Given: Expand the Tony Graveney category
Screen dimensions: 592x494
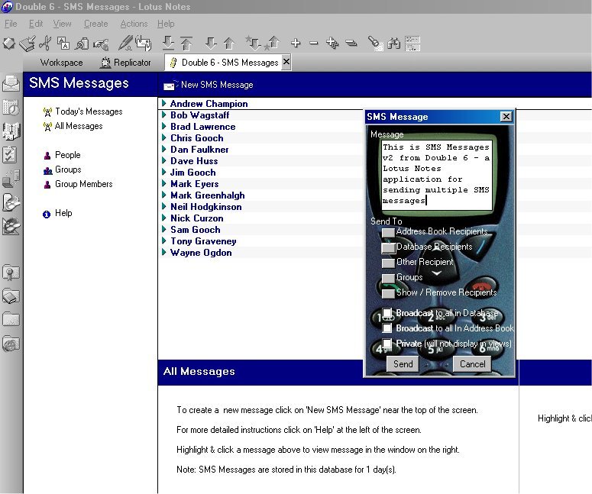Looking at the screenshot, I should [164, 241].
